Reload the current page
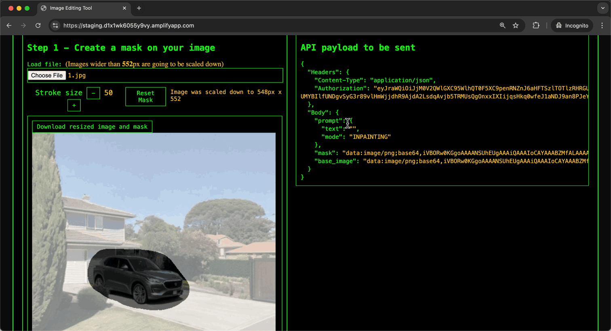The width and height of the screenshot is (611, 331). click(x=38, y=25)
